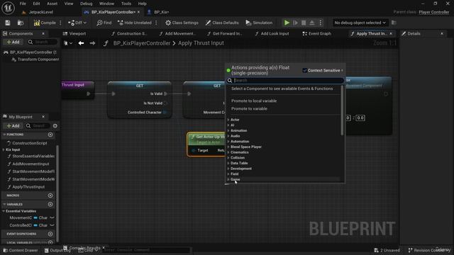This screenshot has width=454, height=255.
Task: Open the Edit menu
Action: [36, 4]
